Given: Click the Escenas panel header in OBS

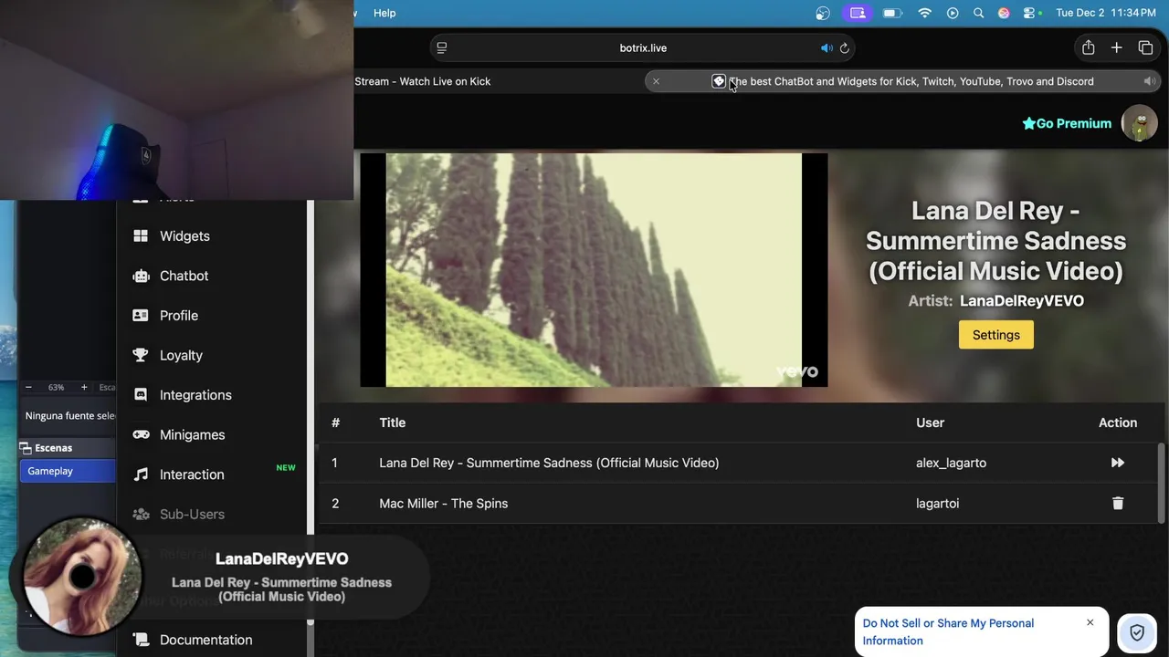Looking at the screenshot, I should (x=68, y=447).
